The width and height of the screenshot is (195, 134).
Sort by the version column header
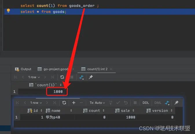pos(159,111)
